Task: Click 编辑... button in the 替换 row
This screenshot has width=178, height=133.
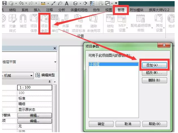Action: pyautogui.click(x=35, y=115)
